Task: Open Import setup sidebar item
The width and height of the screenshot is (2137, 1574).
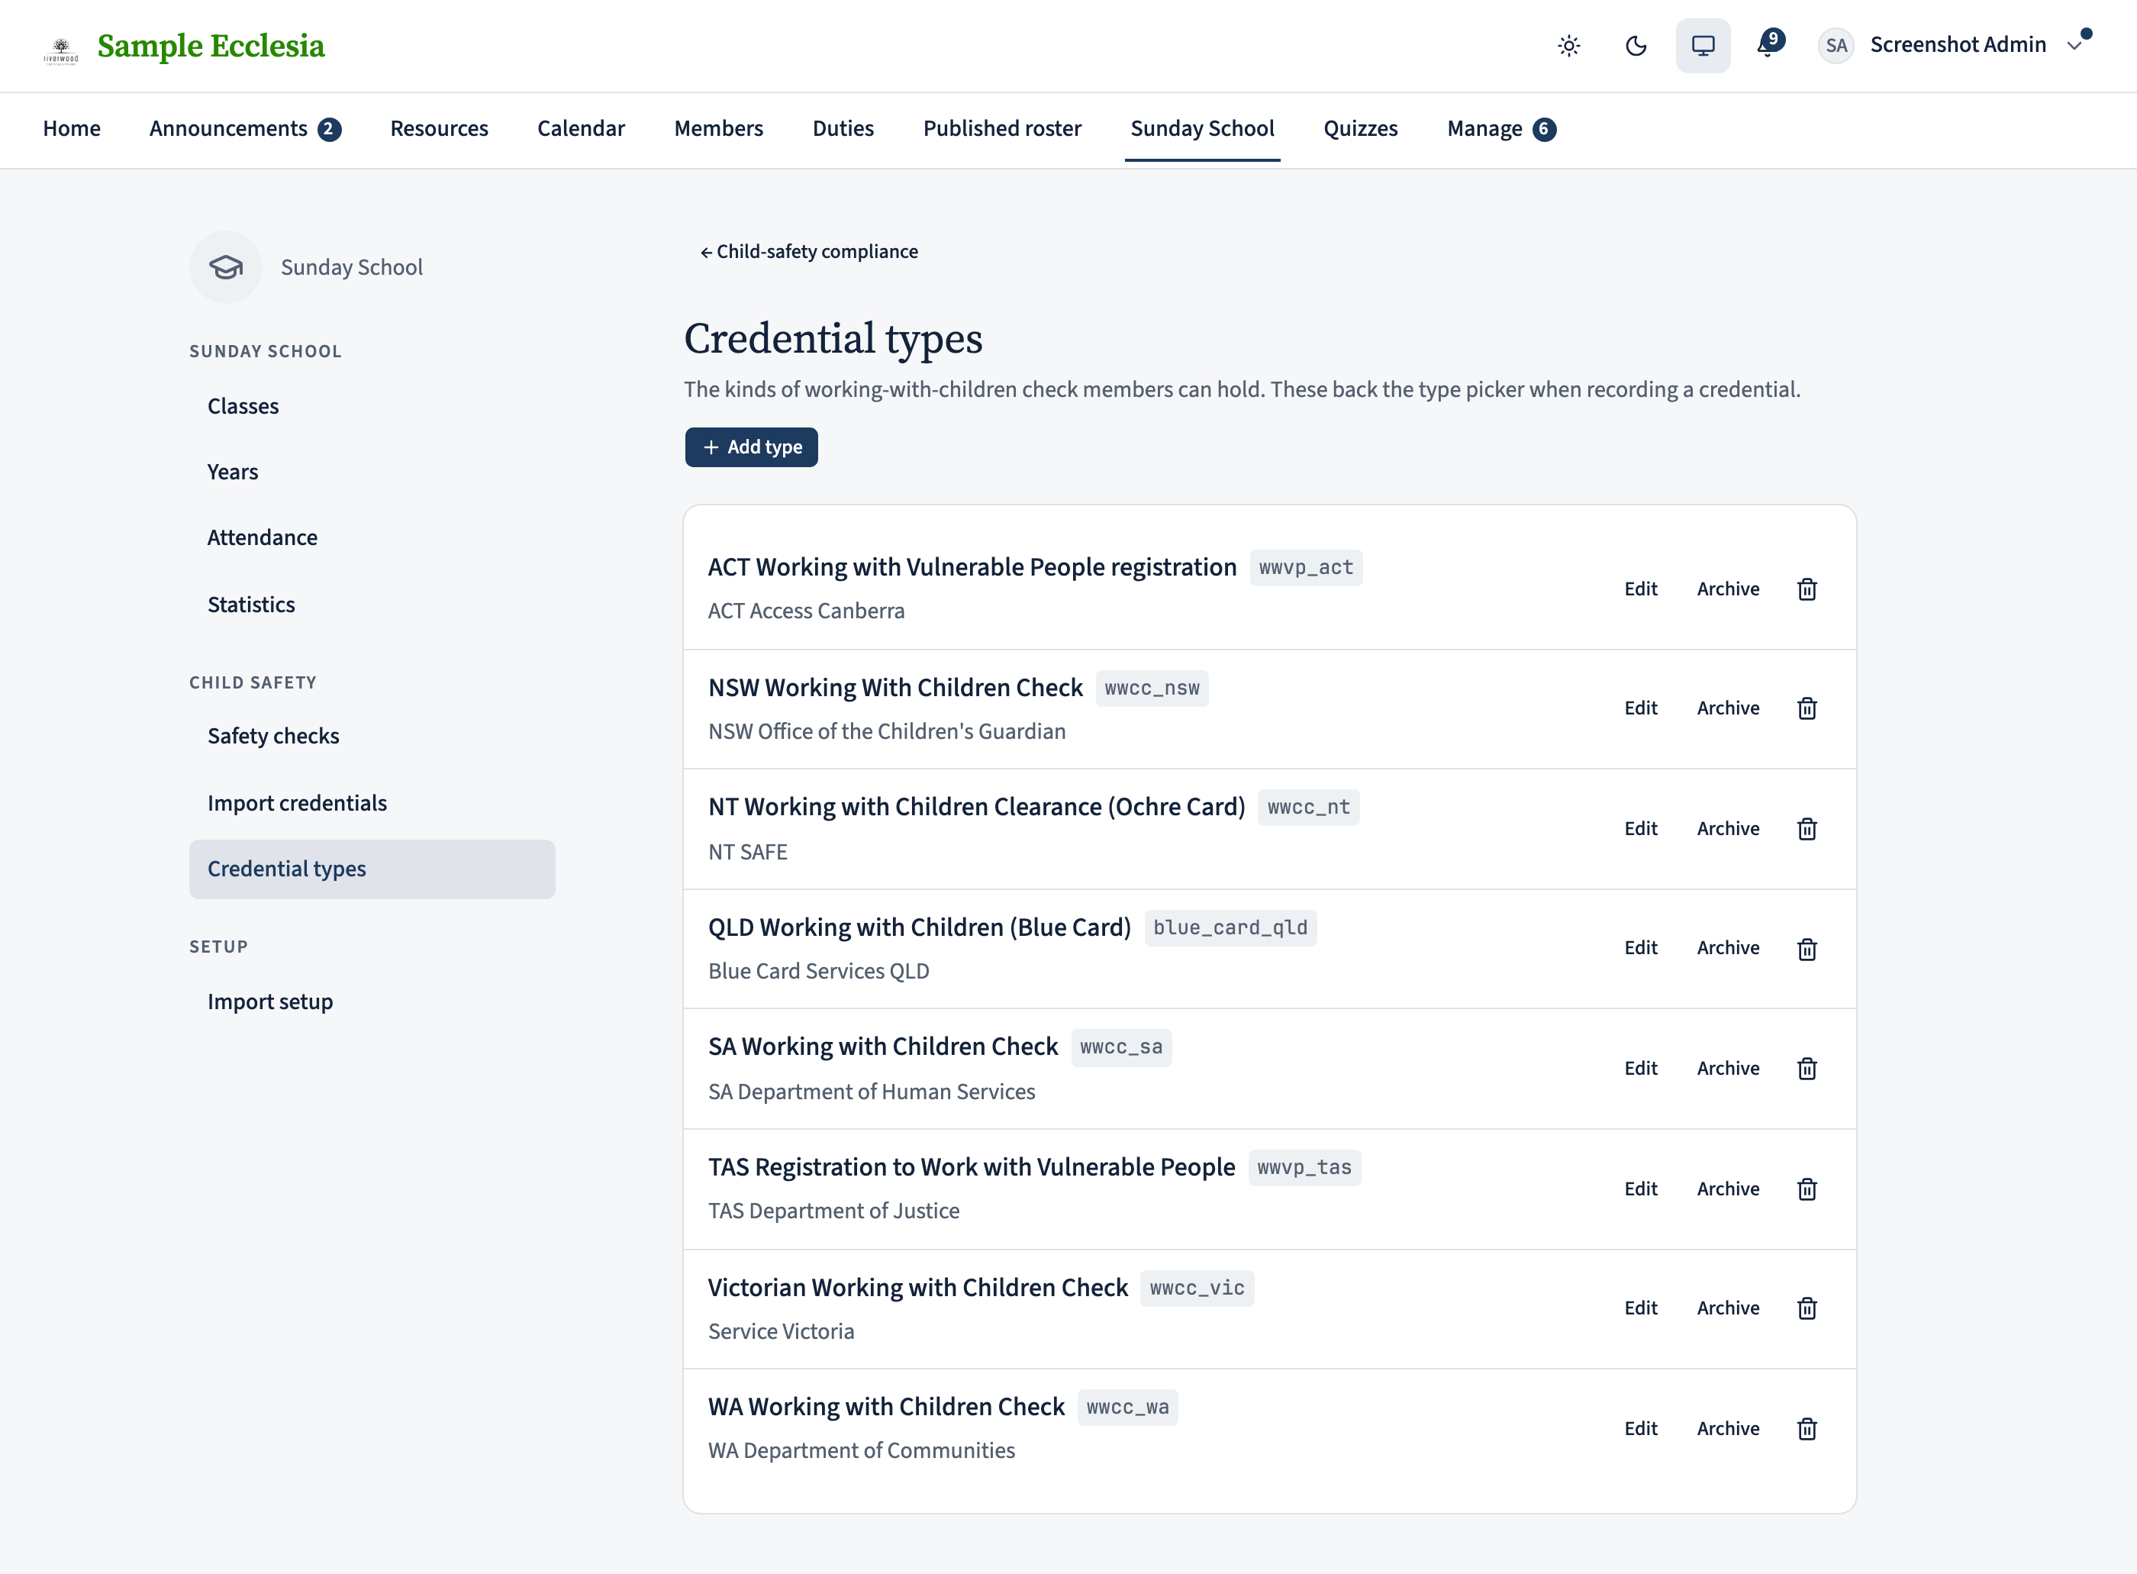Action: click(372, 1002)
